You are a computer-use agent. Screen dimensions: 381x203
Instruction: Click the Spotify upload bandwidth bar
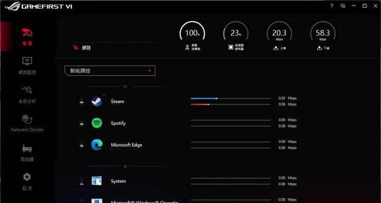coord(231,120)
